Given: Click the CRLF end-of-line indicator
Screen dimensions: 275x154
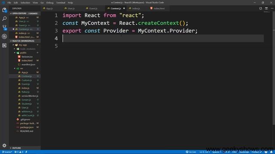Looking at the screenshot, I should pos(234,152).
